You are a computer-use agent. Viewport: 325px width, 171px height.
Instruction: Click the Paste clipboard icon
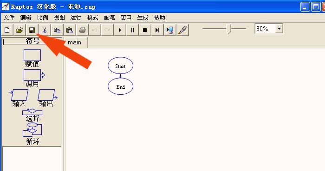coord(70,30)
